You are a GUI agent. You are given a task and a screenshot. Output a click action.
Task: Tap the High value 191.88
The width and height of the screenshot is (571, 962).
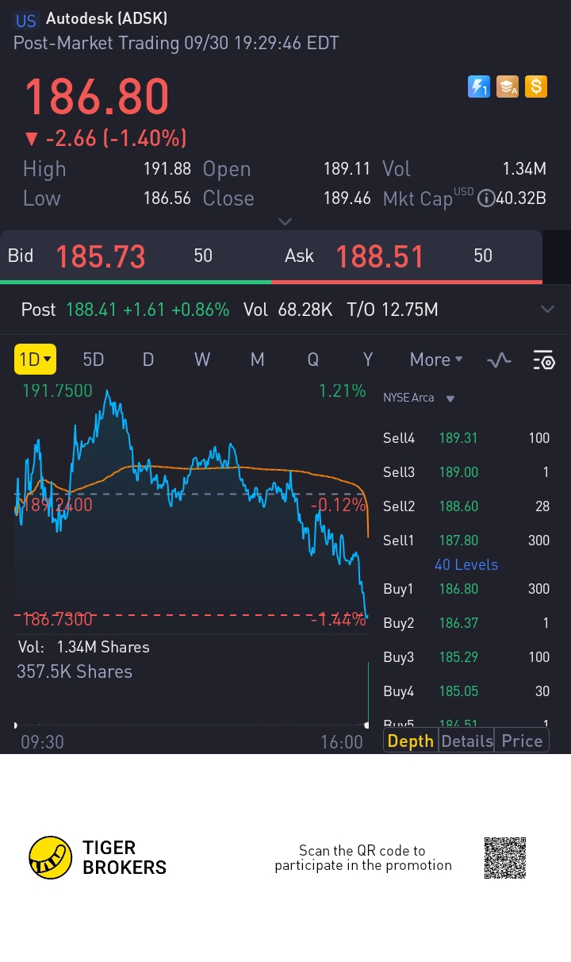coord(167,169)
